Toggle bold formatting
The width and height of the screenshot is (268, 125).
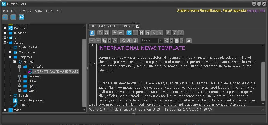coord(168,33)
